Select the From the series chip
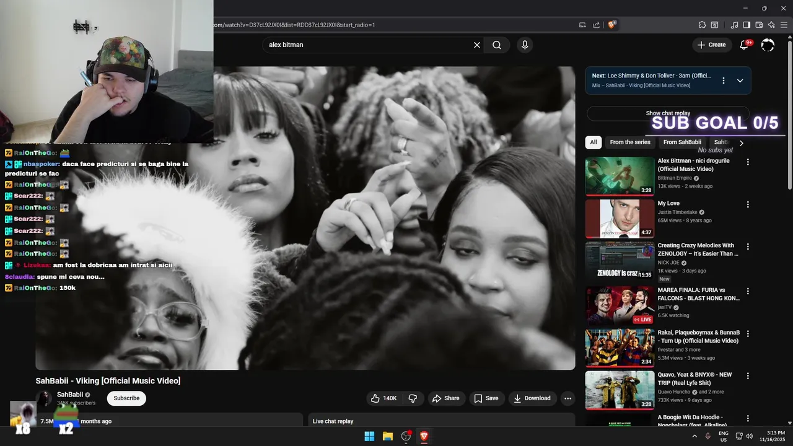793x446 pixels. click(x=630, y=142)
